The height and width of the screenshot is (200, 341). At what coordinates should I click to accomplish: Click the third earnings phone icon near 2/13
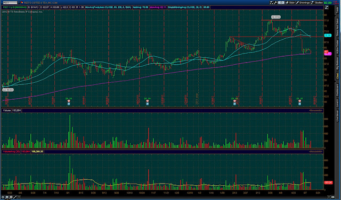[x=234, y=101]
